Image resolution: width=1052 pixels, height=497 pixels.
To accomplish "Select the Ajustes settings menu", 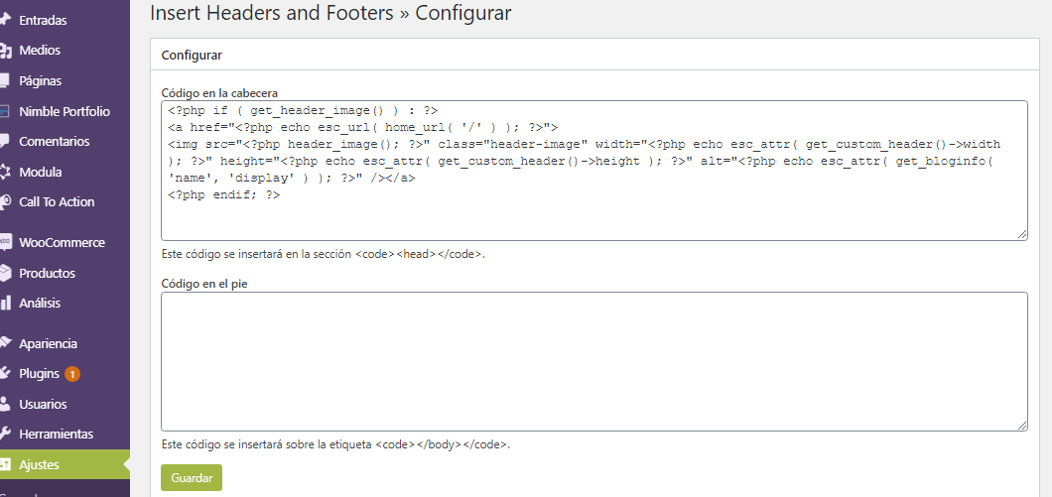I will click(x=66, y=464).
